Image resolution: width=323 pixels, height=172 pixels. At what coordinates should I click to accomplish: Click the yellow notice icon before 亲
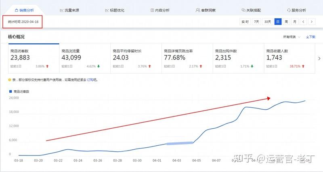(9, 80)
